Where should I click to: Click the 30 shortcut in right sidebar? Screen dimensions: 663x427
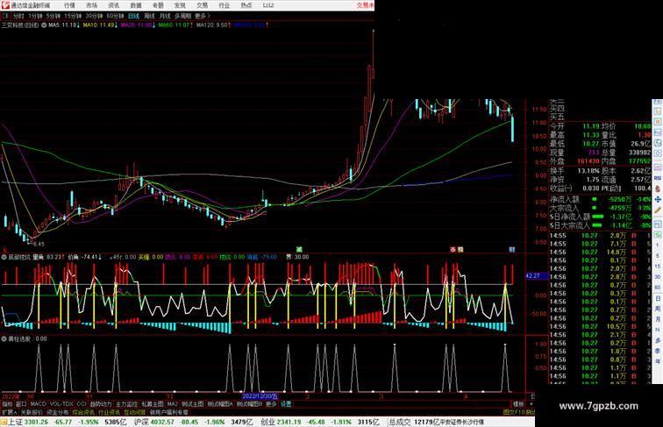[x=658, y=276]
